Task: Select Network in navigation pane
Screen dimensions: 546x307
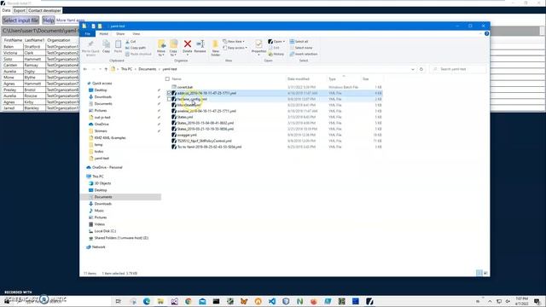Action: [99, 246]
